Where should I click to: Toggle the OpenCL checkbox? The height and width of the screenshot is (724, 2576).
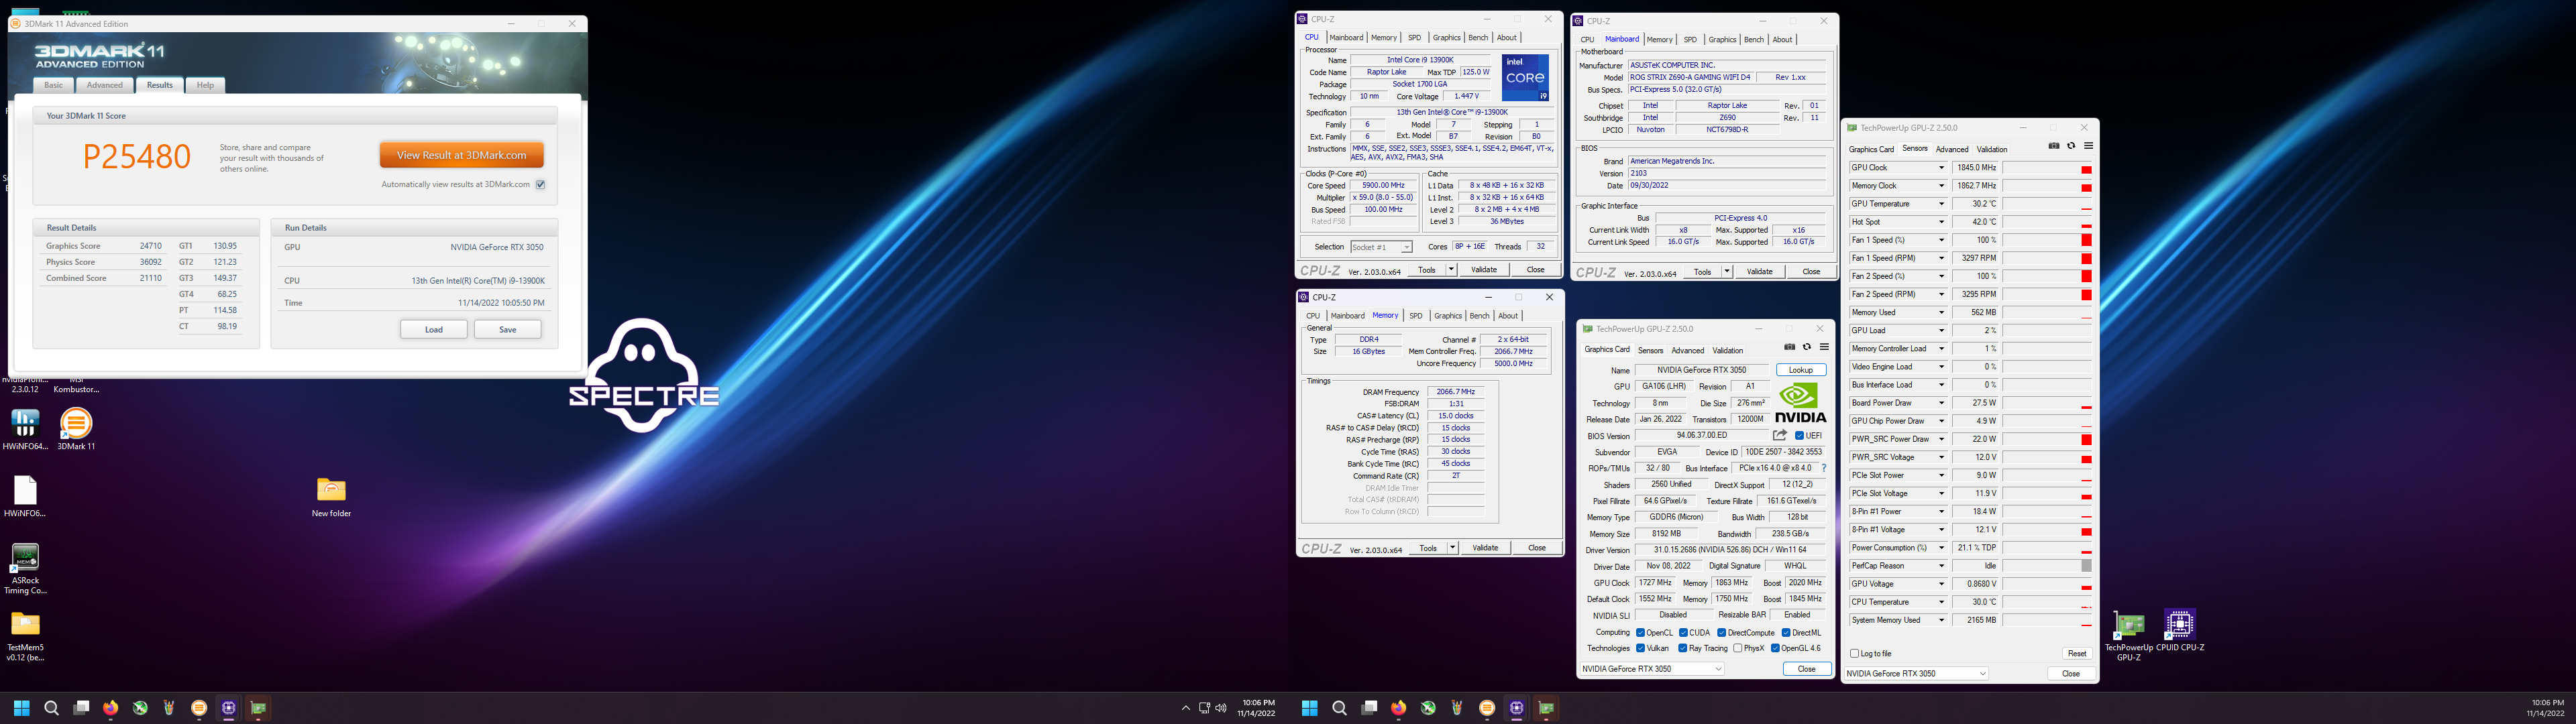click(x=1640, y=633)
